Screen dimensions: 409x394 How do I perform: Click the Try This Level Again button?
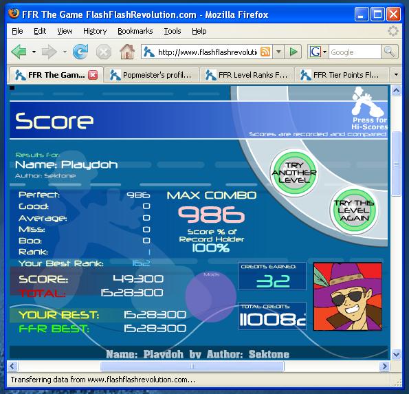[354, 210]
